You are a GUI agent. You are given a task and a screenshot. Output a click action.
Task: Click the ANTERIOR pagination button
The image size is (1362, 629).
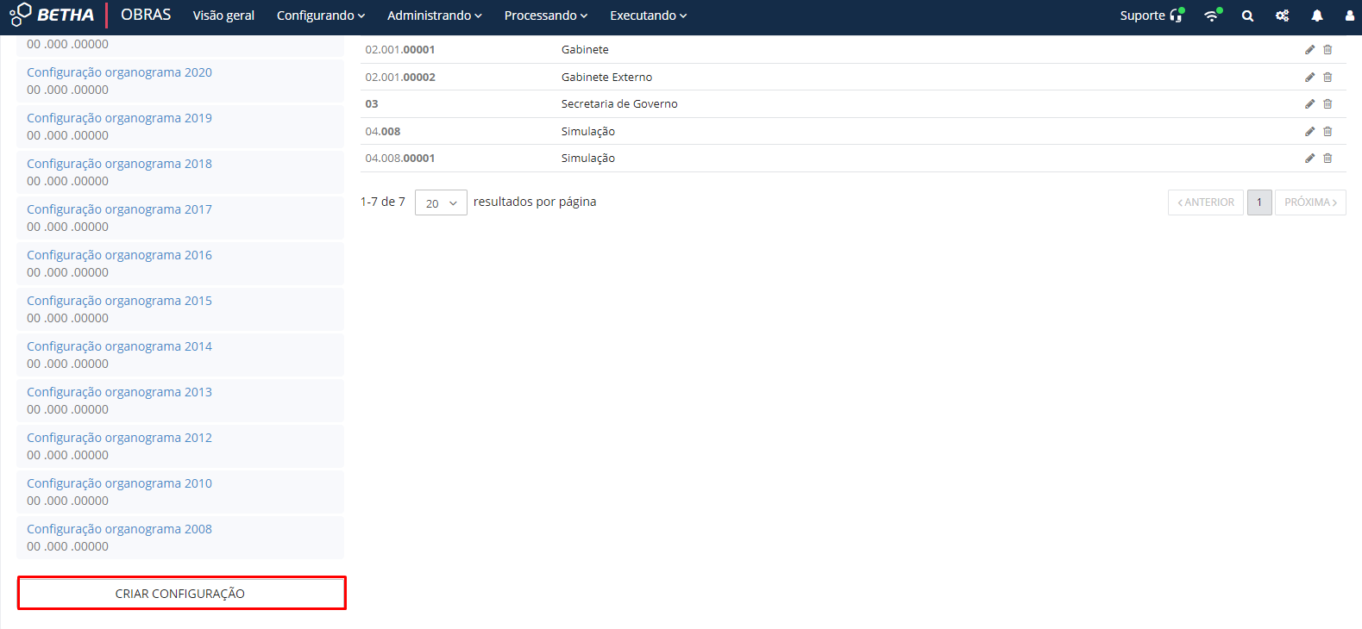(x=1206, y=202)
